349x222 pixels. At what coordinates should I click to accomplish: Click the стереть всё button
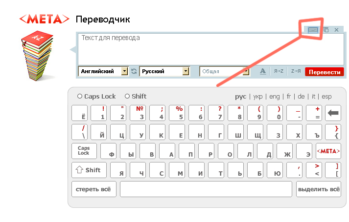[x=94, y=189]
